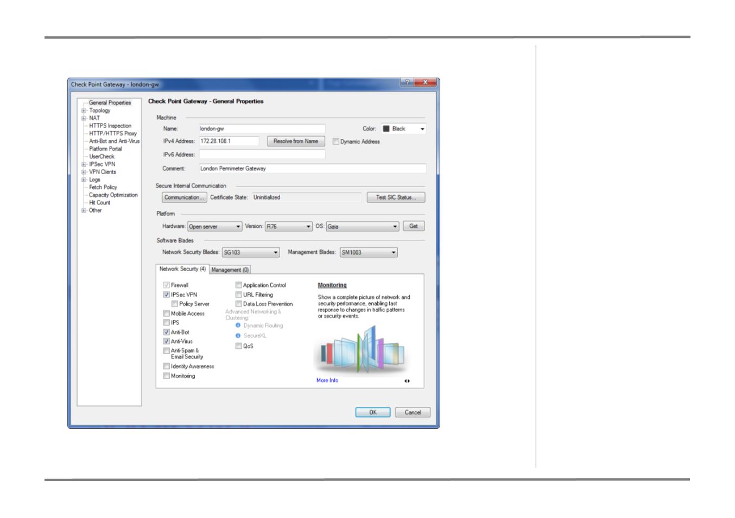
Task: Toggle the Dynamic Address checkbox
Action: tap(336, 142)
